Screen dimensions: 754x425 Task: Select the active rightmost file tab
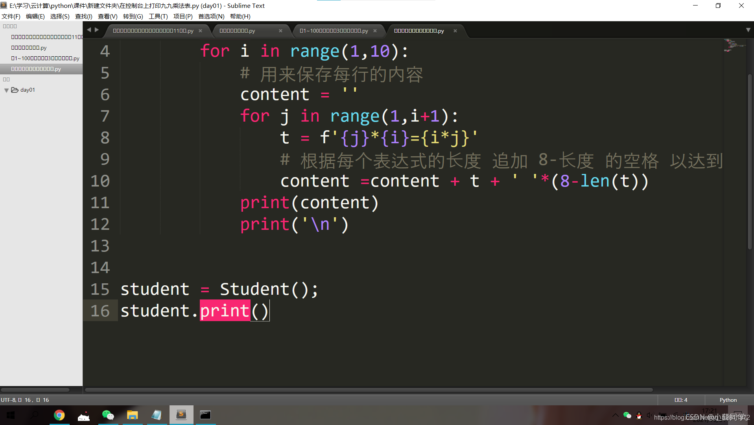tap(419, 31)
